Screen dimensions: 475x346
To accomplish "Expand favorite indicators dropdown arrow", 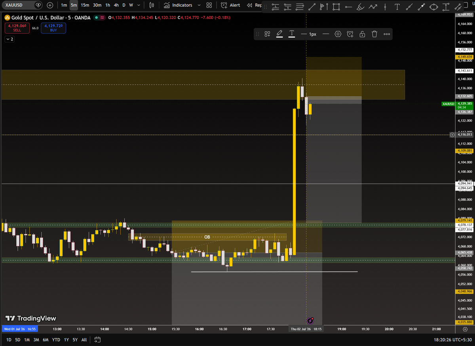I will click(199, 5).
